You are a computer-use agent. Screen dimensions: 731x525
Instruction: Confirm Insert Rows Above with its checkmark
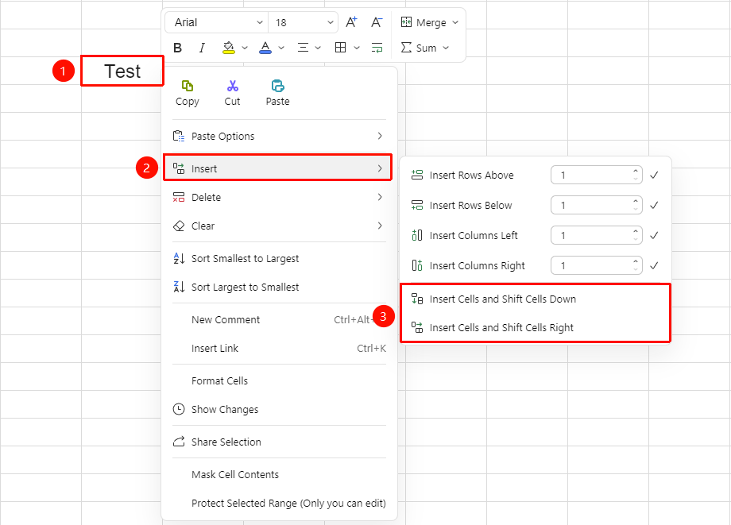point(654,176)
